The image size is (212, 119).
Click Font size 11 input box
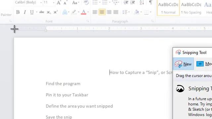48,2
